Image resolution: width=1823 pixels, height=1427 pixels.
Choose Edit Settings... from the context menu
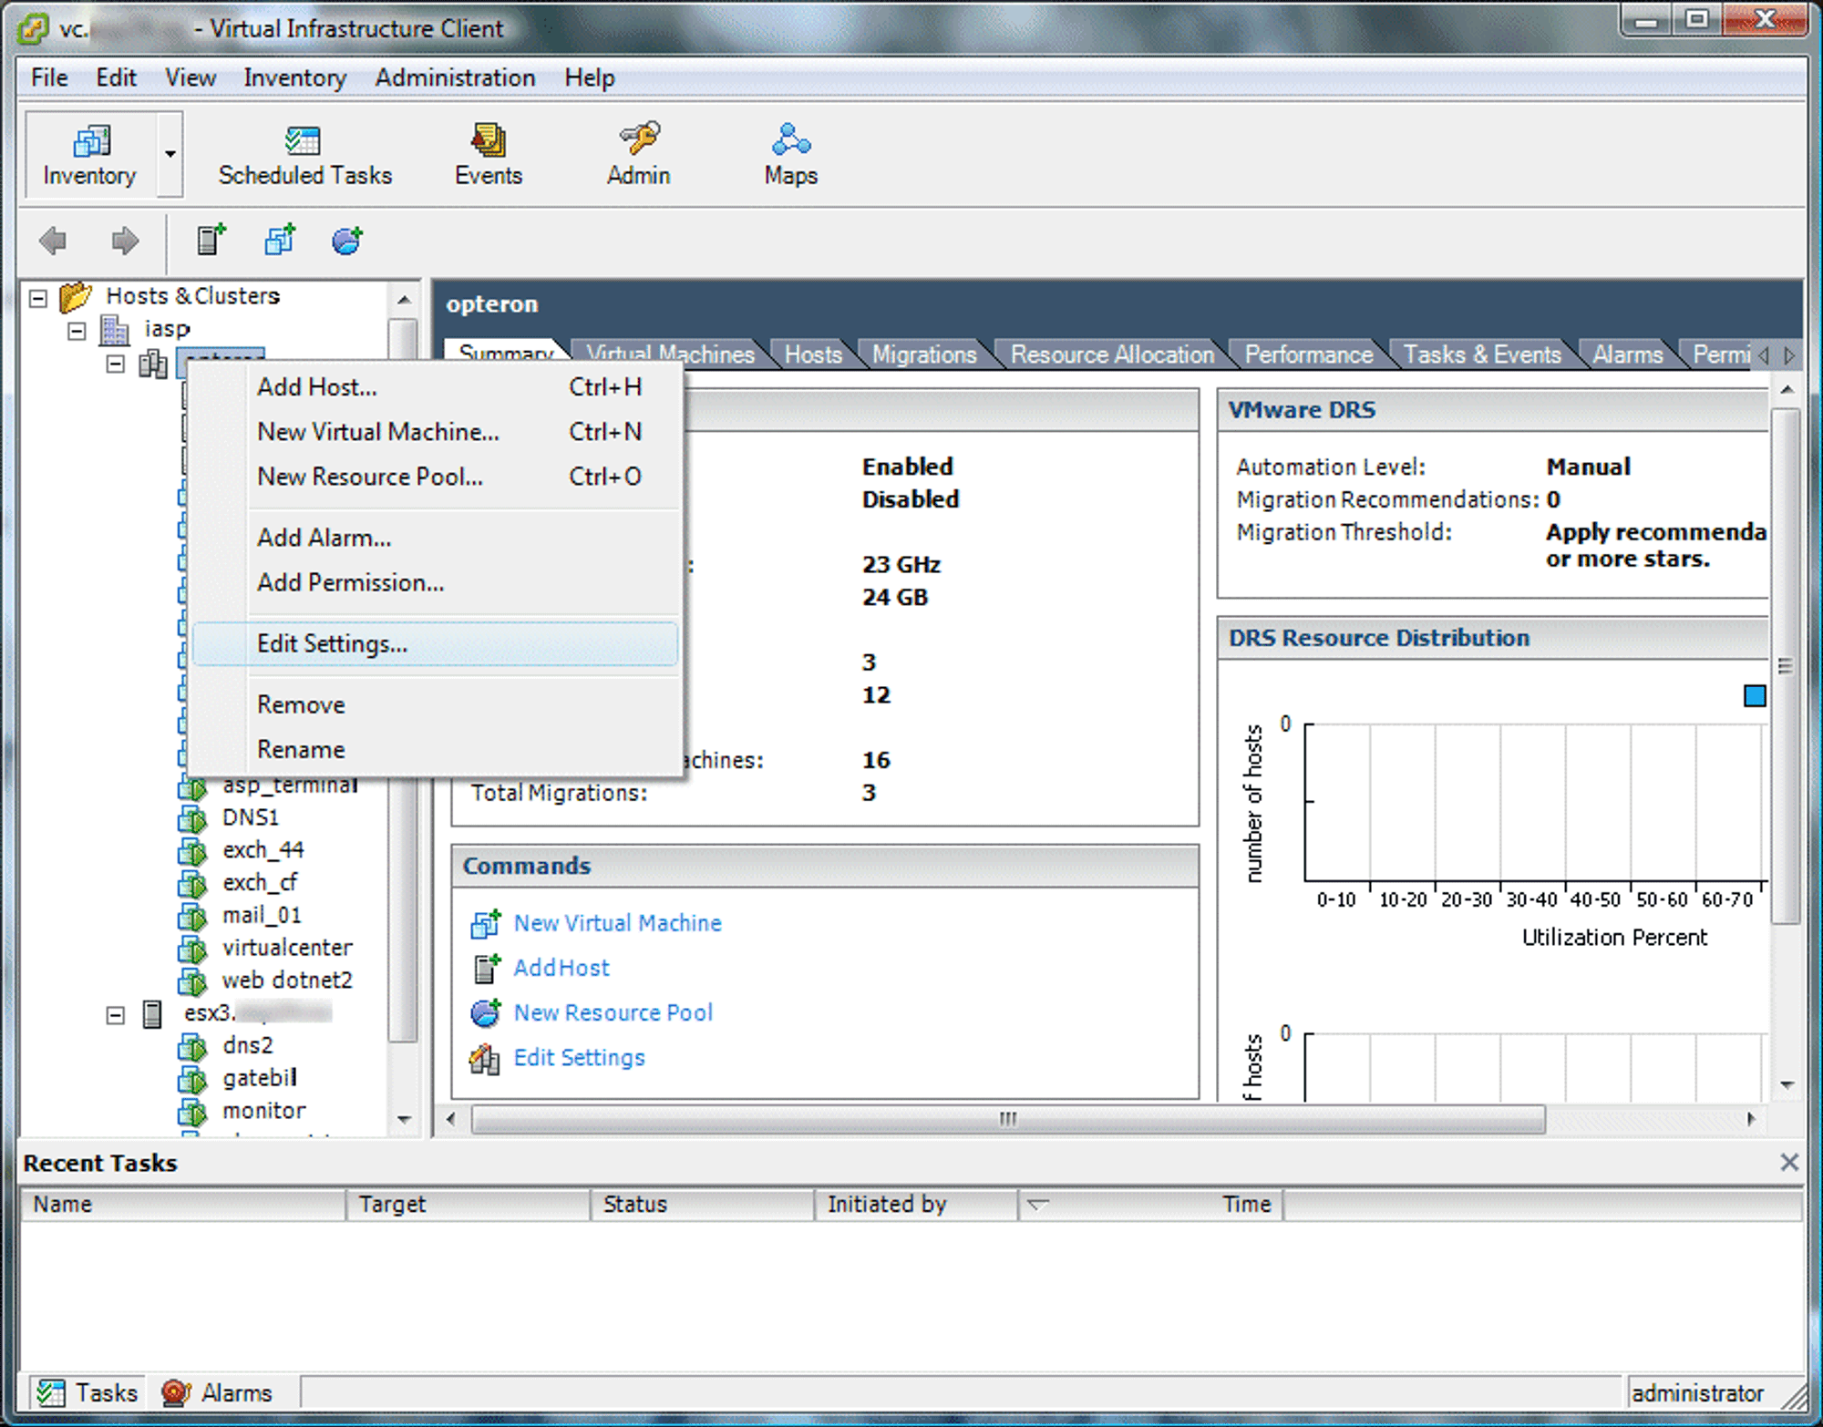coord(435,644)
